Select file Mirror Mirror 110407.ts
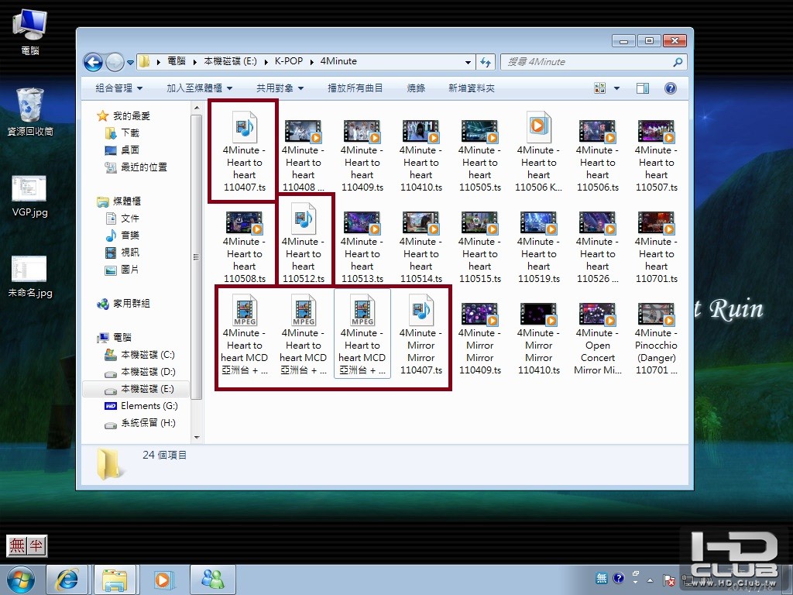Viewport: 793px width, 595px height. 421,335
